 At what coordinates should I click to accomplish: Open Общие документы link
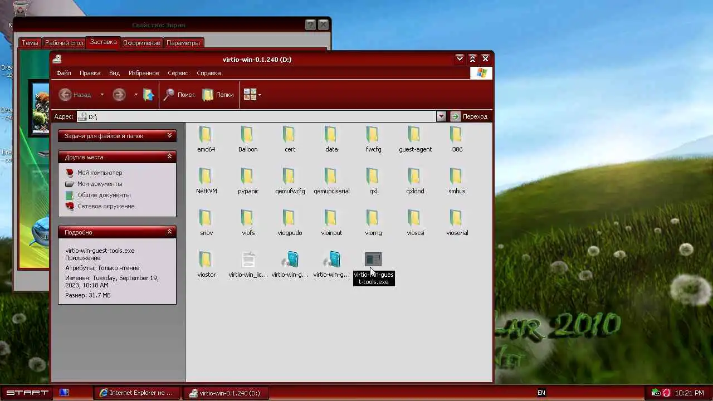point(104,195)
